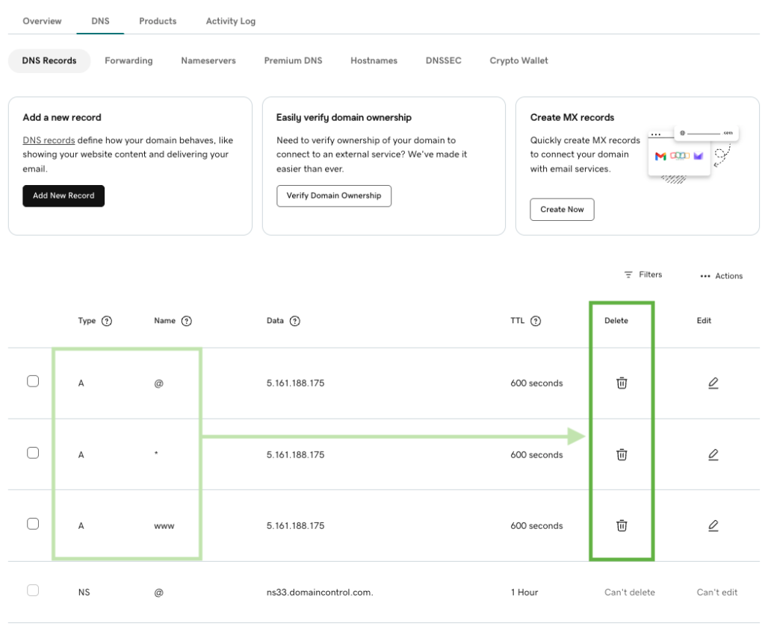Open the DNSSEC section

[442, 60]
